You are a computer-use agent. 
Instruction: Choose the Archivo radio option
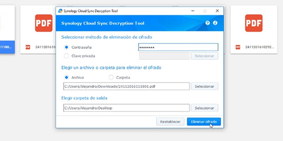67,78
